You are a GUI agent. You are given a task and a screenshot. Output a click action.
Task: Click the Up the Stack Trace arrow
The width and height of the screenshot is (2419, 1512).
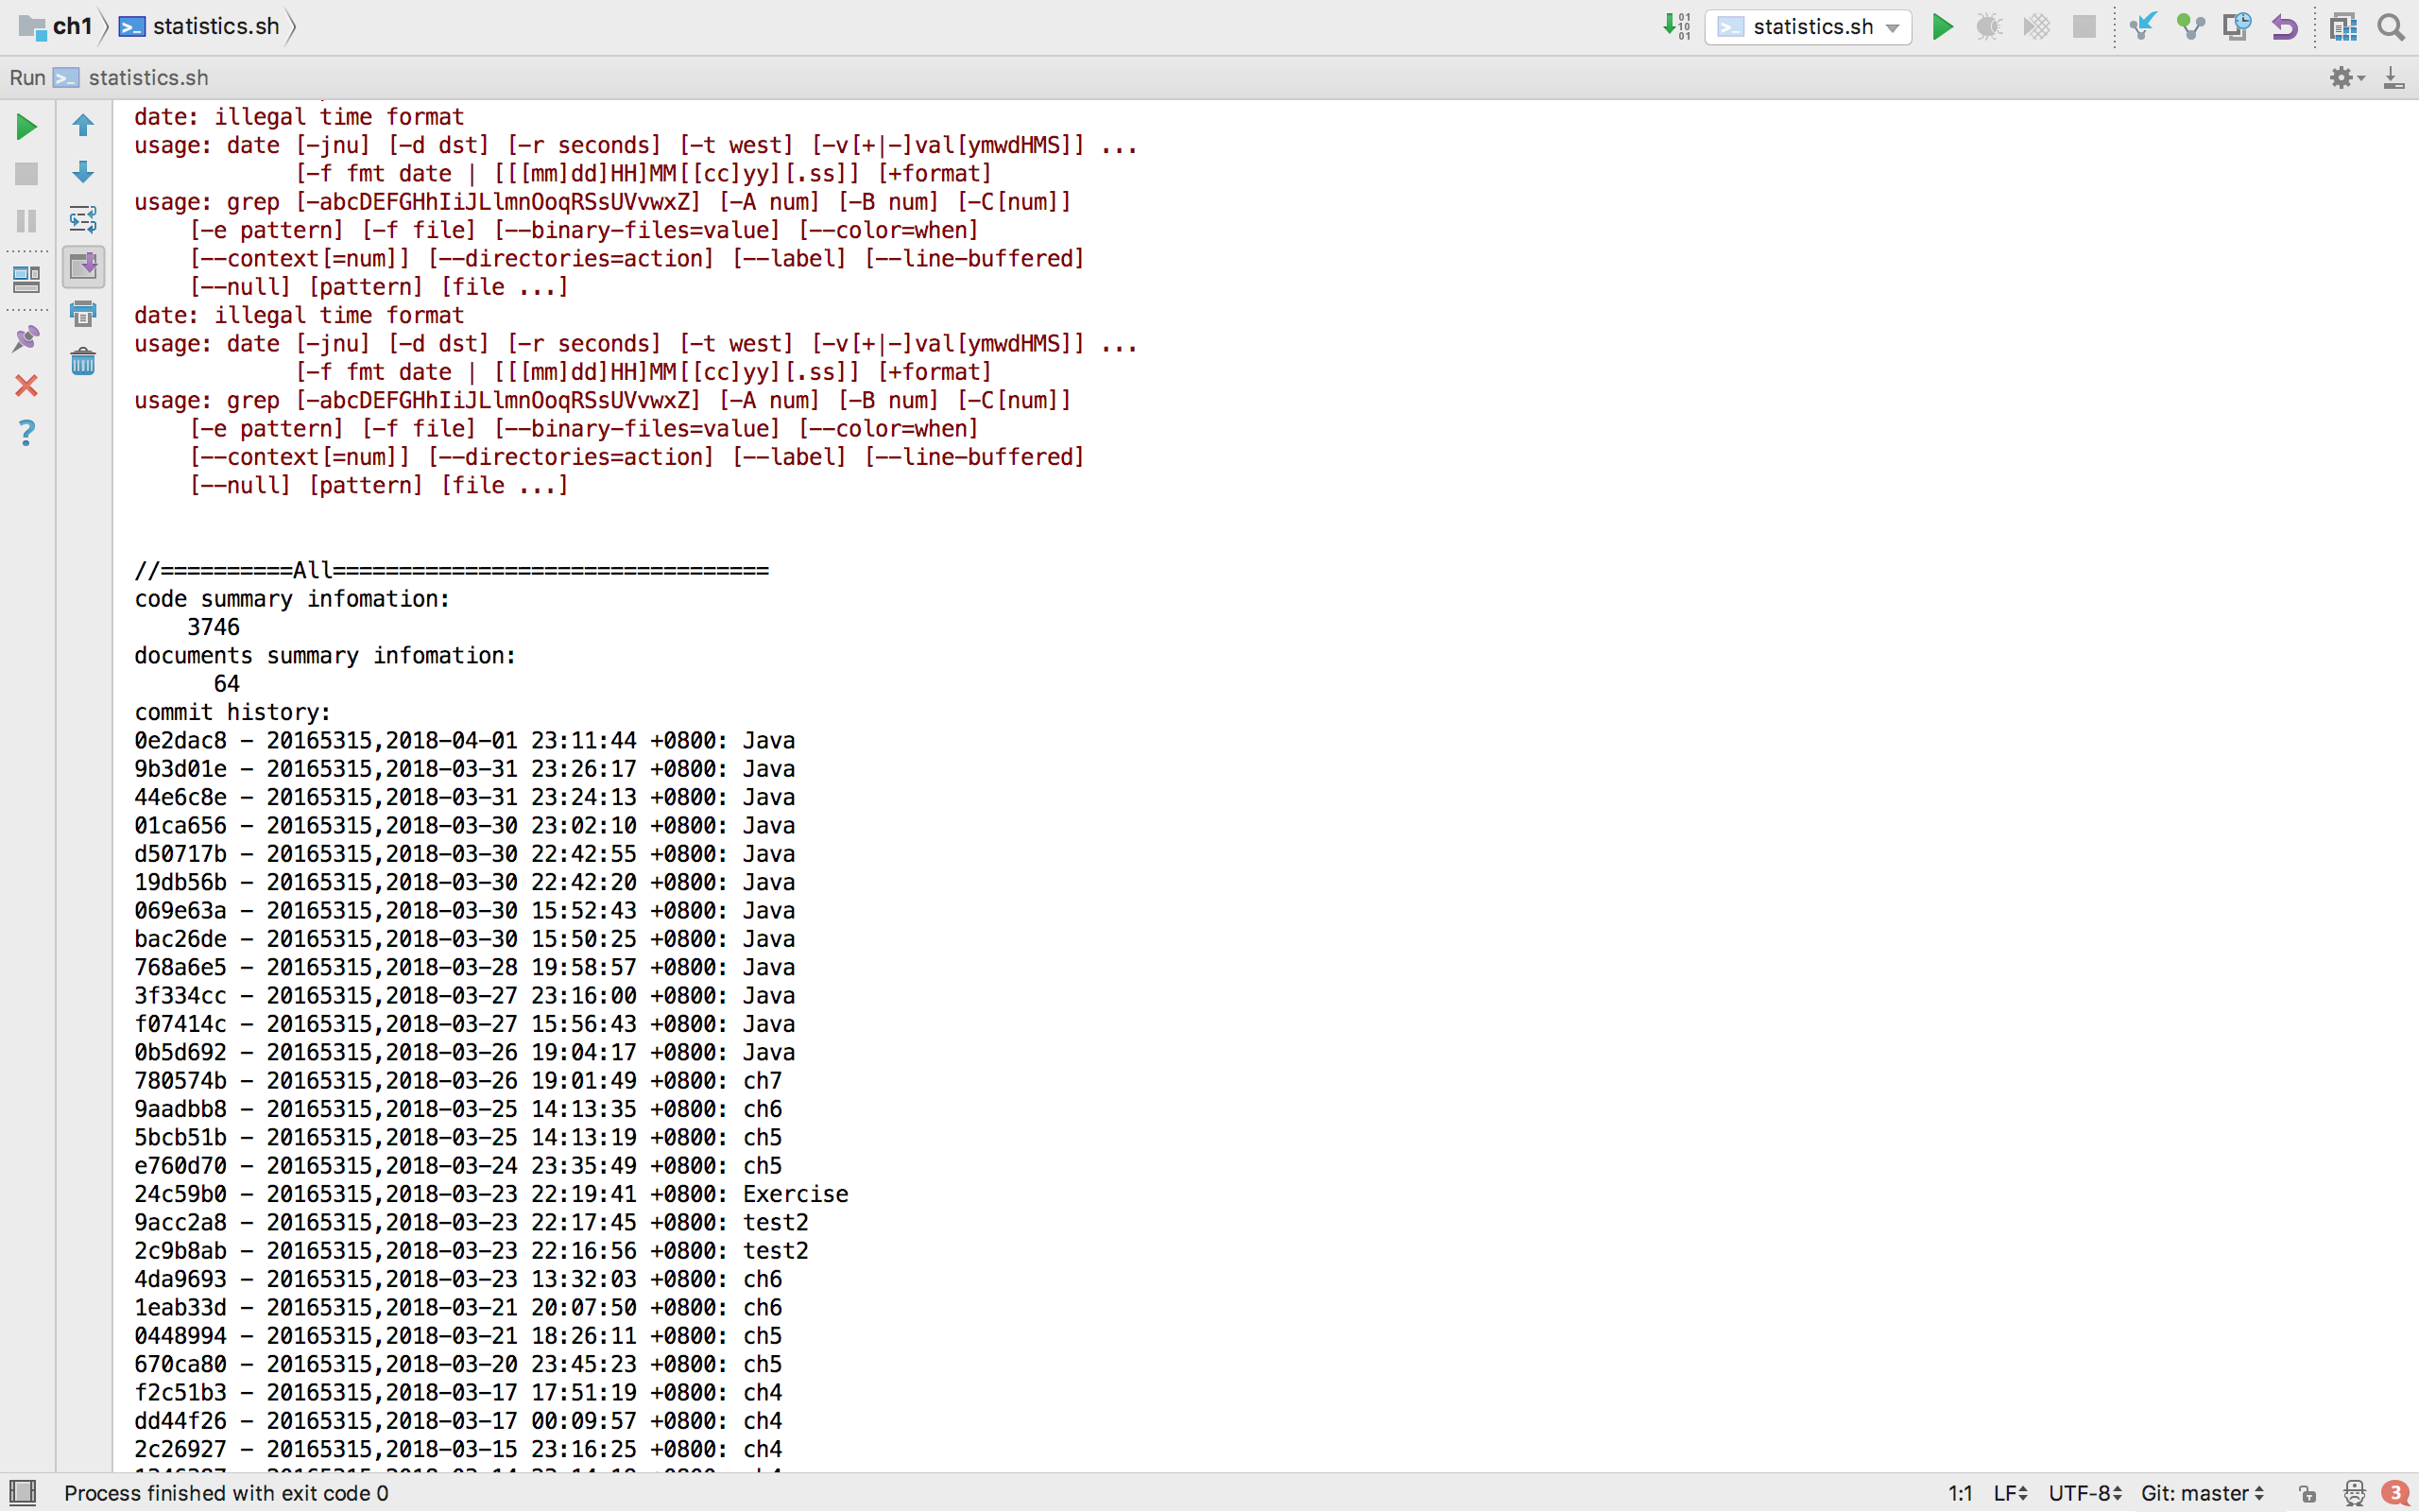(83, 125)
